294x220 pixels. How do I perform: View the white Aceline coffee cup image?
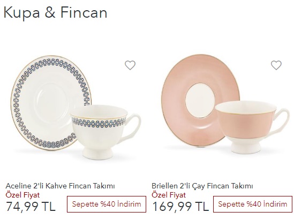(x=105, y=132)
